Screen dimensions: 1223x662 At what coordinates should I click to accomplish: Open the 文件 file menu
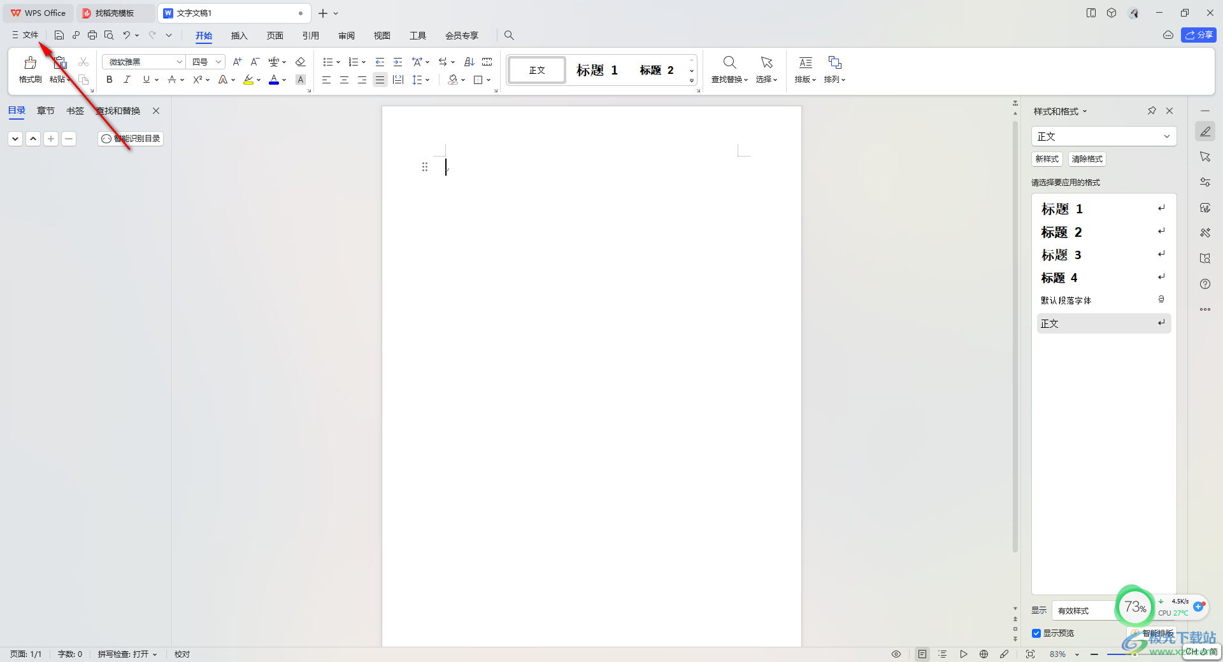(x=25, y=35)
